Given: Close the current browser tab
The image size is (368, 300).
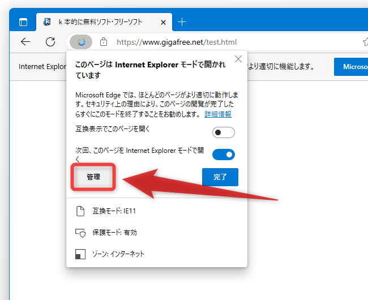Looking at the screenshot, I should tap(163, 22).
